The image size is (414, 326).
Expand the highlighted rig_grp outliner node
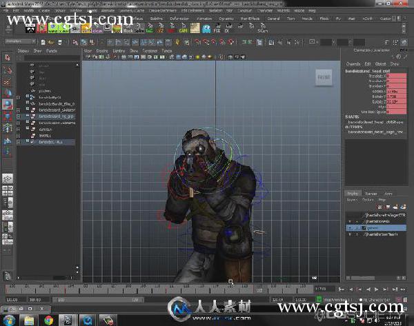pyautogui.click(x=18, y=116)
